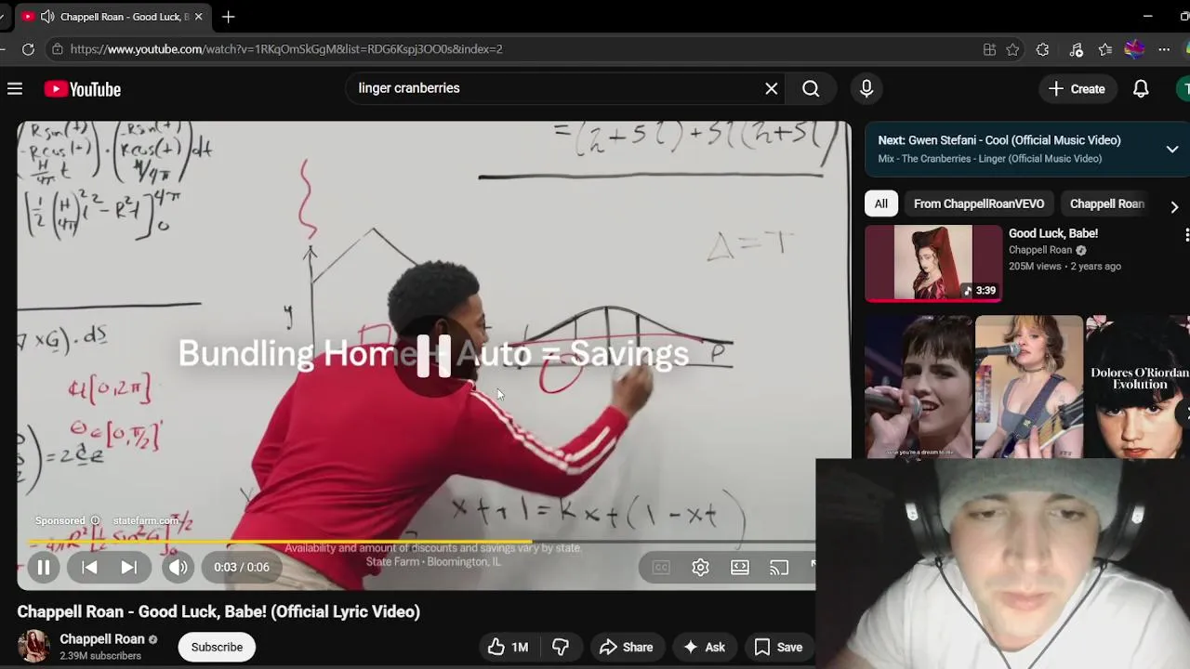Mute tab via tab speaker icon
This screenshot has height=669, width=1190.
tap(47, 17)
